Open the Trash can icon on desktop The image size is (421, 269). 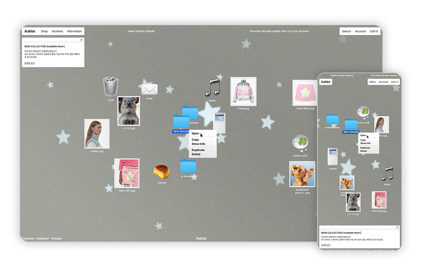coord(111,87)
